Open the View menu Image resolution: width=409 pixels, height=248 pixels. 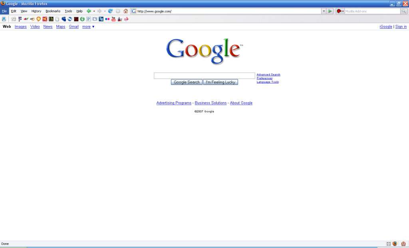[x=24, y=11]
